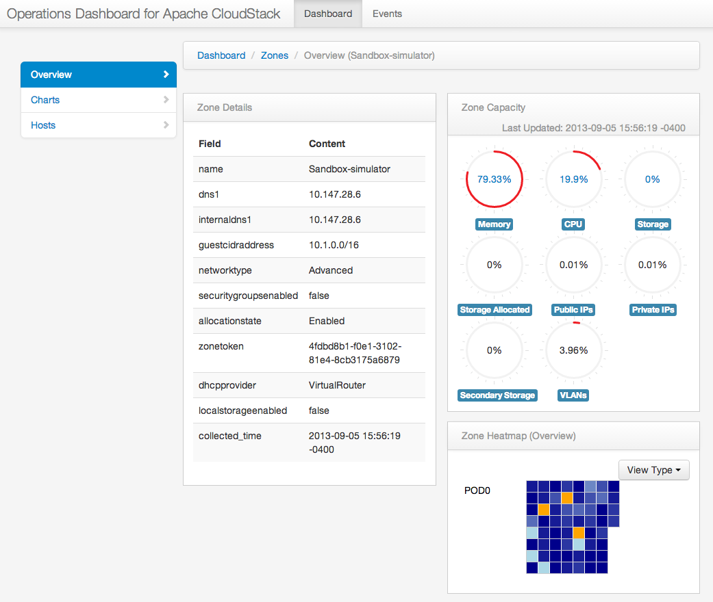Open the View Type dropdown
This screenshot has height=602, width=713.
654,470
